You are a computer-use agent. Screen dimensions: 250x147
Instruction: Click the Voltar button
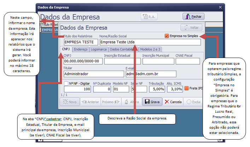click(192, 28)
